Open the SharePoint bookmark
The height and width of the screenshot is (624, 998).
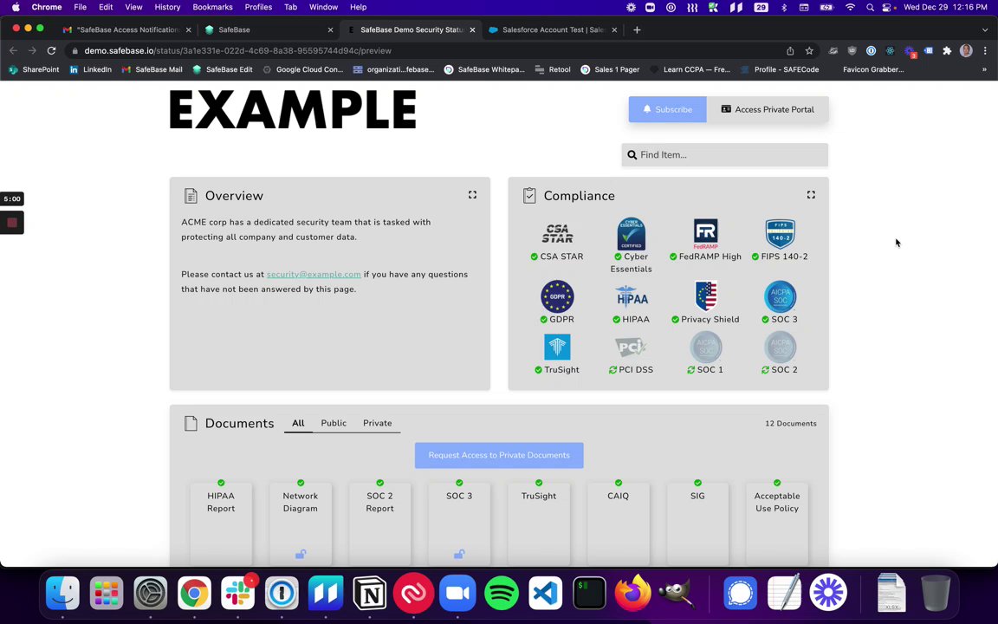(x=35, y=69)
